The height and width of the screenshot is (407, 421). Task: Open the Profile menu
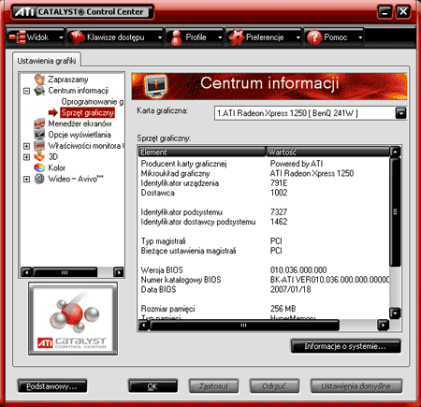[x=195, y=37]
